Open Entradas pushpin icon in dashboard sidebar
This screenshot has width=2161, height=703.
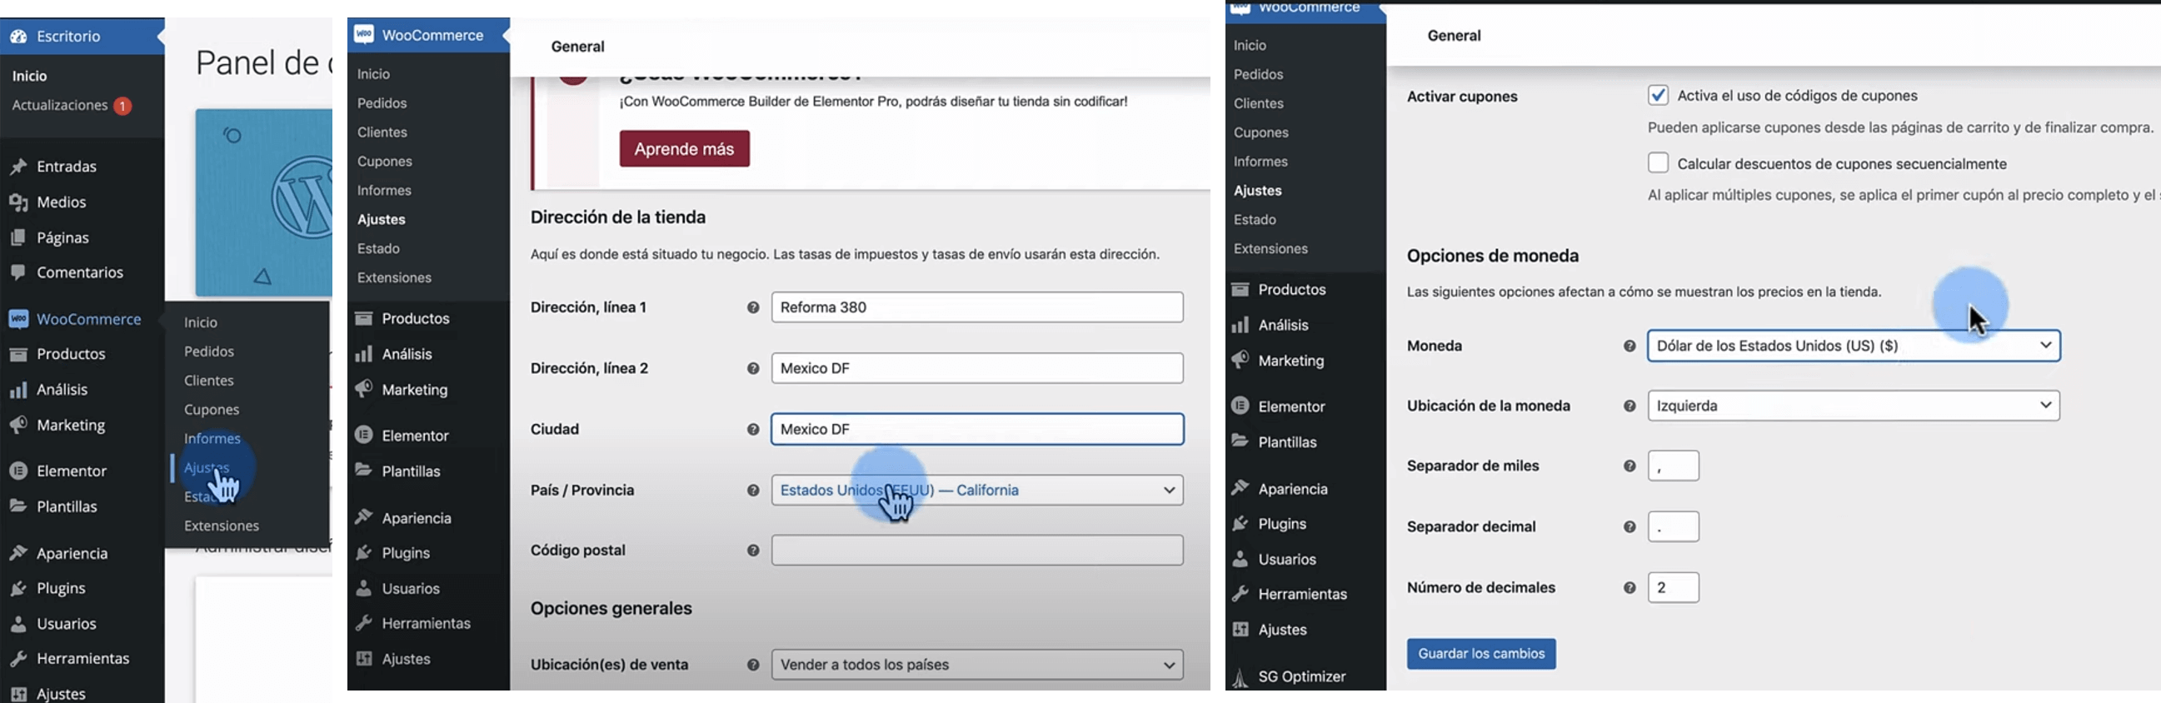coord(18,166)
